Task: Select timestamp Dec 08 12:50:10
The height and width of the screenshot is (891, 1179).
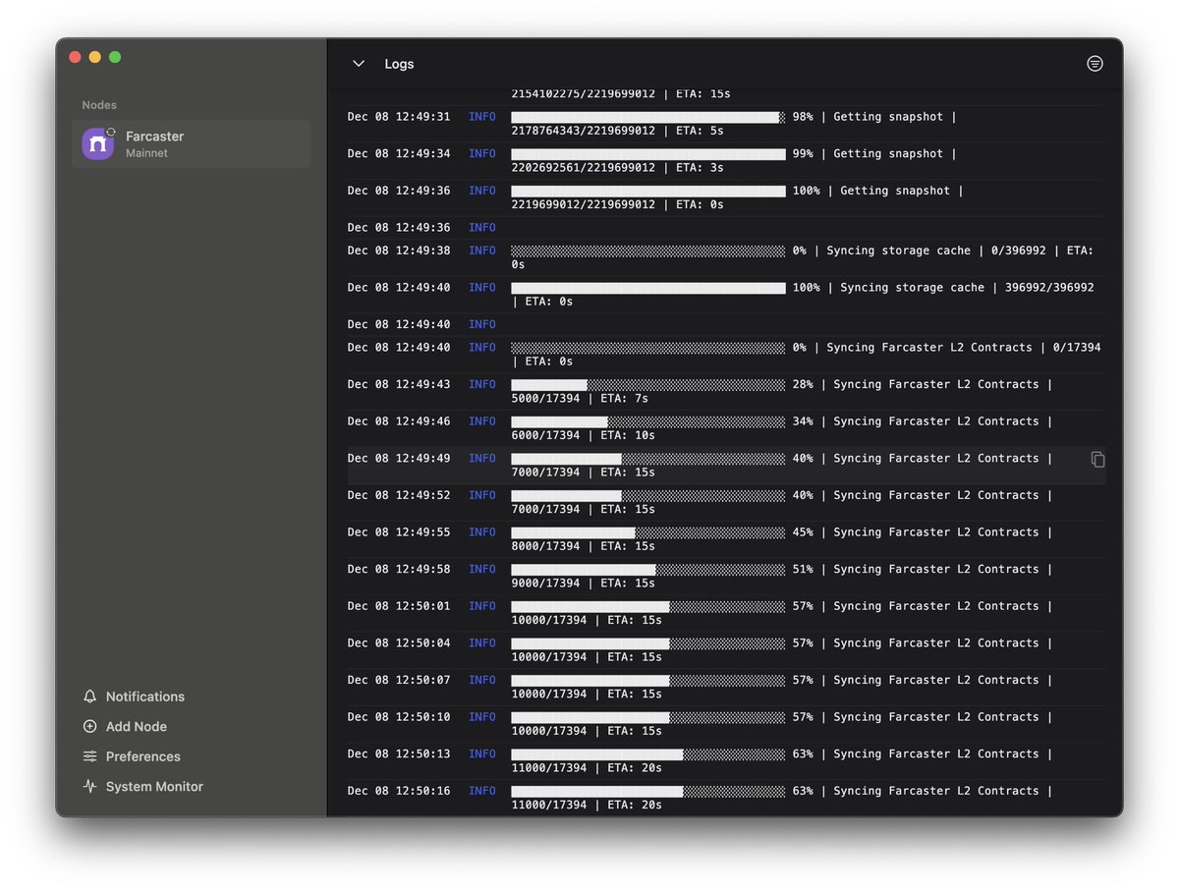Action: click(399, 717)
